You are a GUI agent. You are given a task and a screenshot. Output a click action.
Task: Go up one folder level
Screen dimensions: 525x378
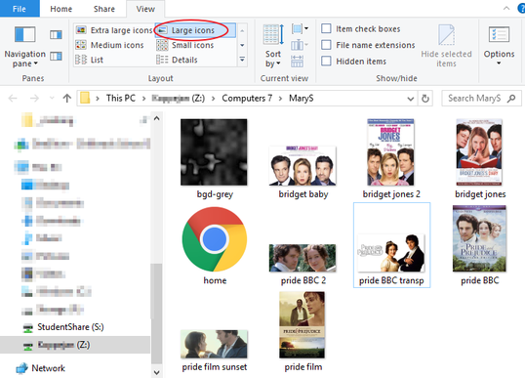click(67, 99)
